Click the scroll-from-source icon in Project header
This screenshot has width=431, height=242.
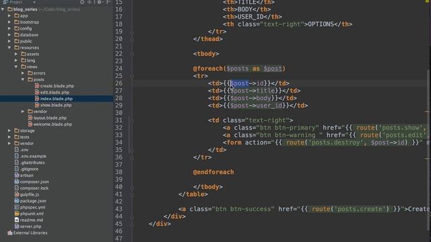point(82,2)
